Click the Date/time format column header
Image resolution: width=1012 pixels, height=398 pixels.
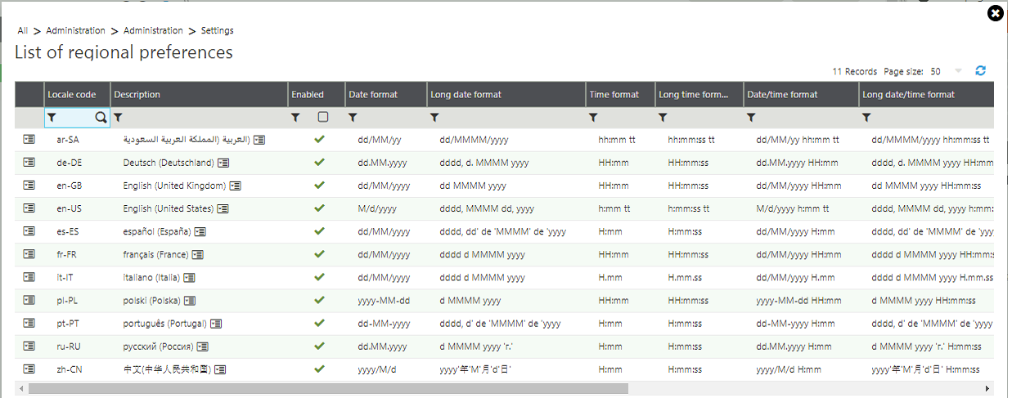pyautogui.click(x=782, y=95)
